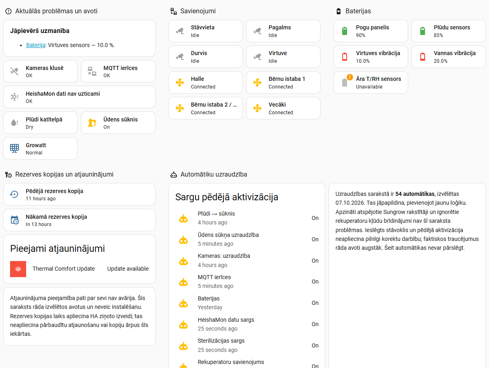
Task: Click the Virtuves vibrācija low battery icon
Action: (345, 57)
